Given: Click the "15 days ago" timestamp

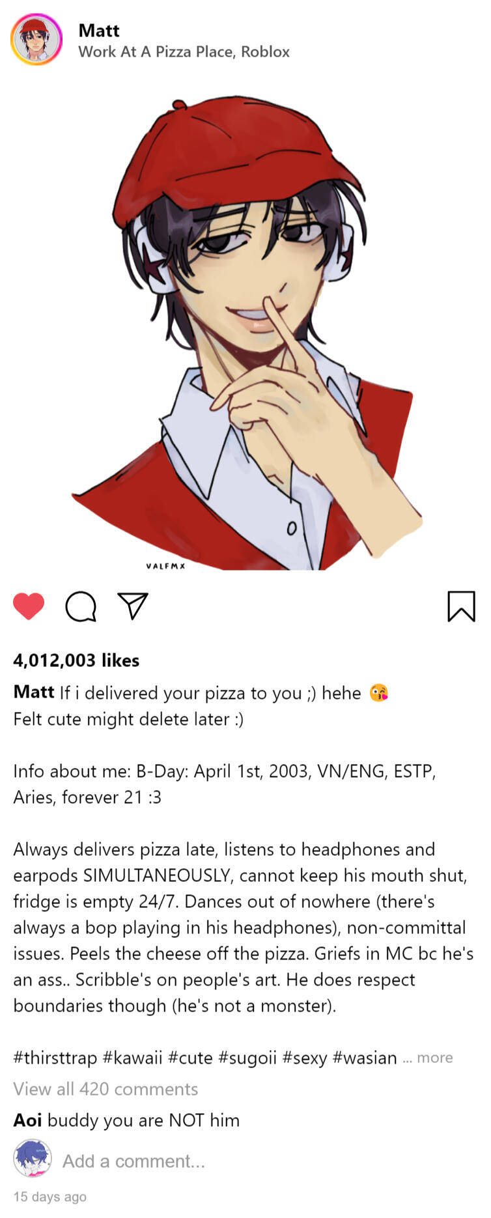Looking at the screenshot, I should (x=50, y=1197).
